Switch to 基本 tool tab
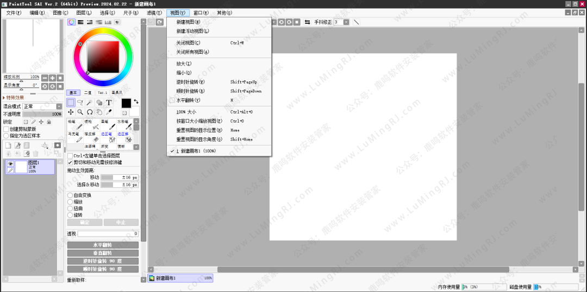587x292 pixels. click(73, 92)
